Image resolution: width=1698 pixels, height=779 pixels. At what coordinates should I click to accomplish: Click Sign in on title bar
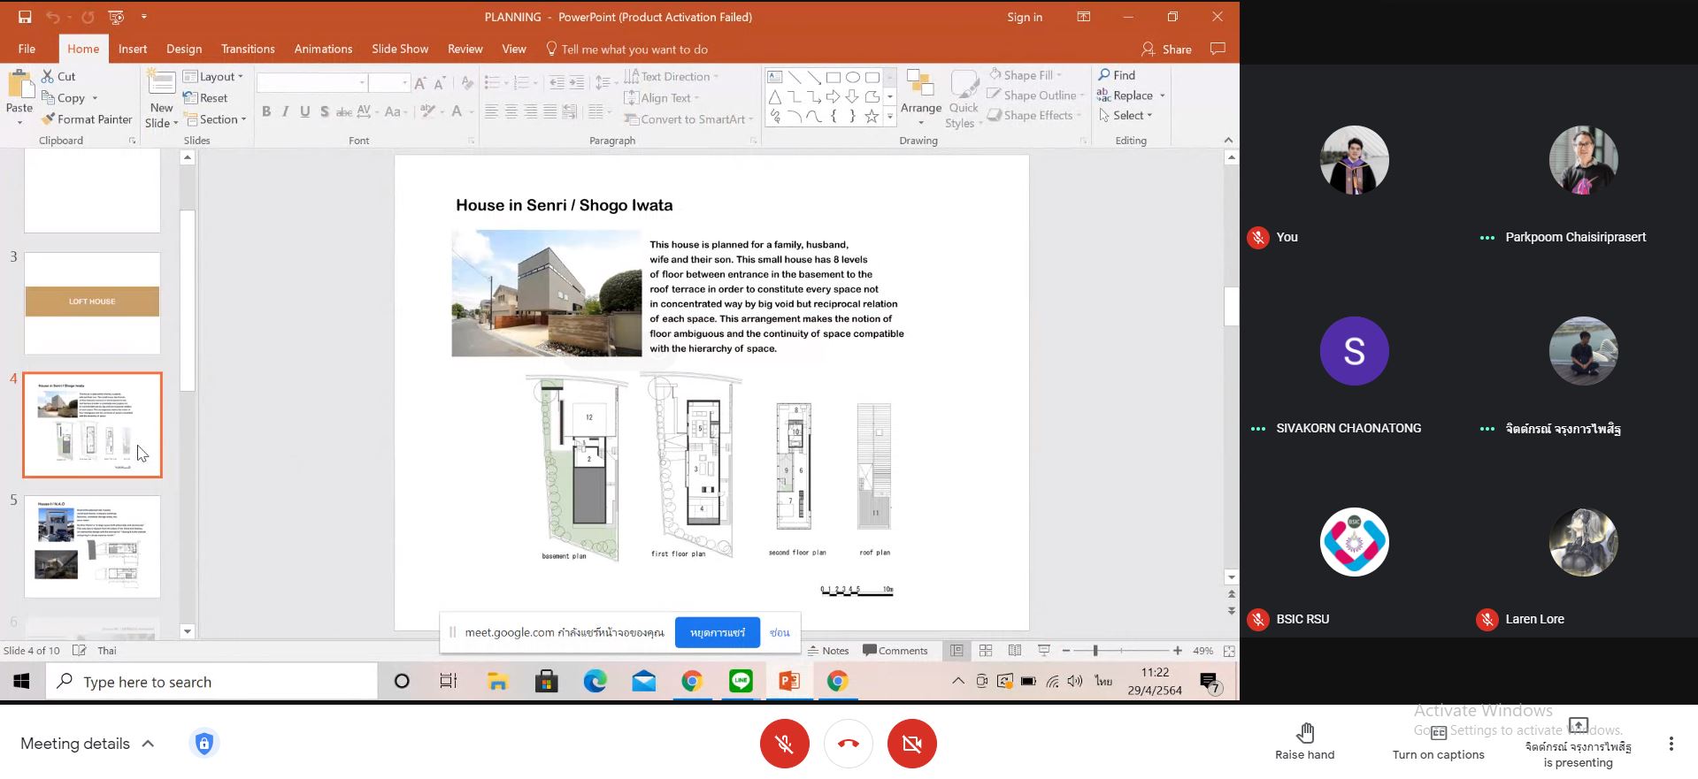coord(1025,17)
